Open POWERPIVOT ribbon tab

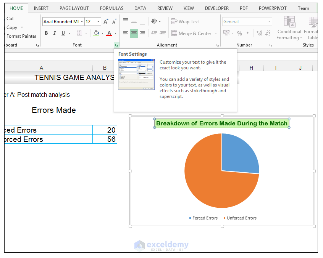pyautogui.click(x=273, y=8)
